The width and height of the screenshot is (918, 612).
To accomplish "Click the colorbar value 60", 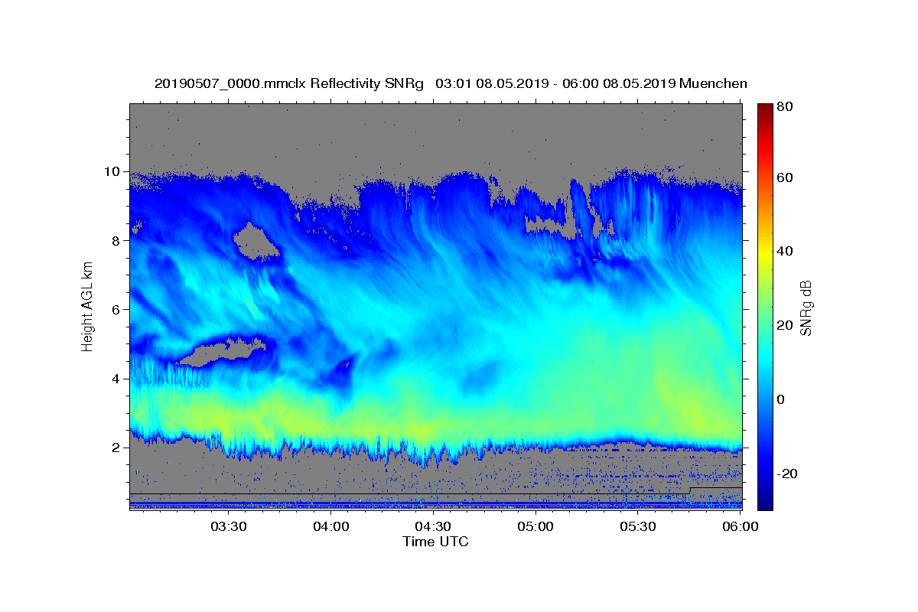I will (786, 177).
